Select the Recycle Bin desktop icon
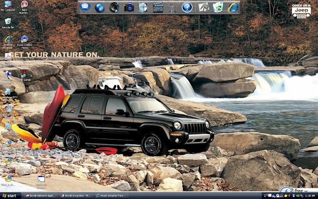318x199 pixels. click(8, 23)
